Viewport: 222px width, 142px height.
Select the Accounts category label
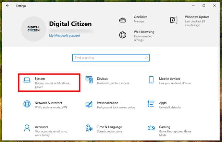point(41,127)
